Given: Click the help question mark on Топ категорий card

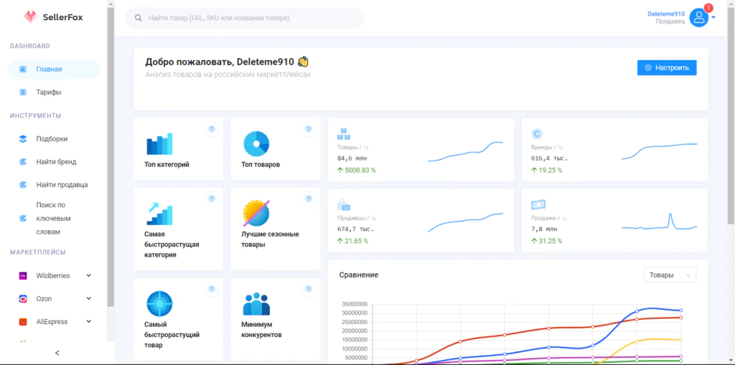Looking at the screenshot, I should click(x=212, y=129).
